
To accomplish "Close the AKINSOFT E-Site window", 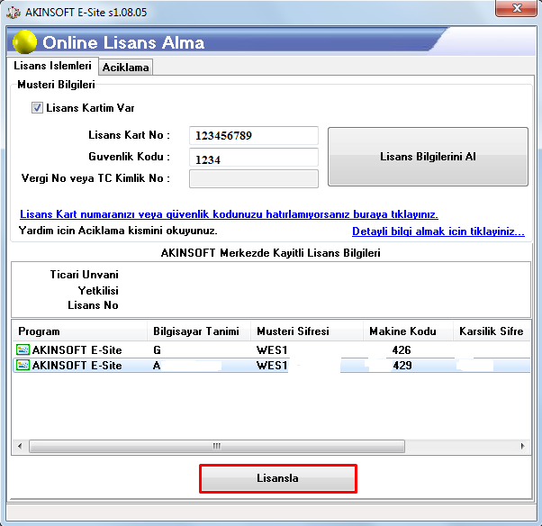I will coord(516,8).
